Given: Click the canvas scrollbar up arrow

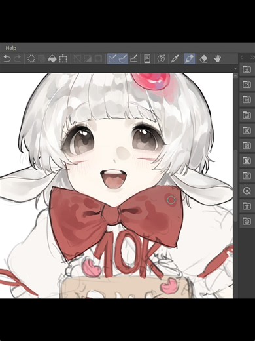Looking at the screenshot, I should click(235, 76).
